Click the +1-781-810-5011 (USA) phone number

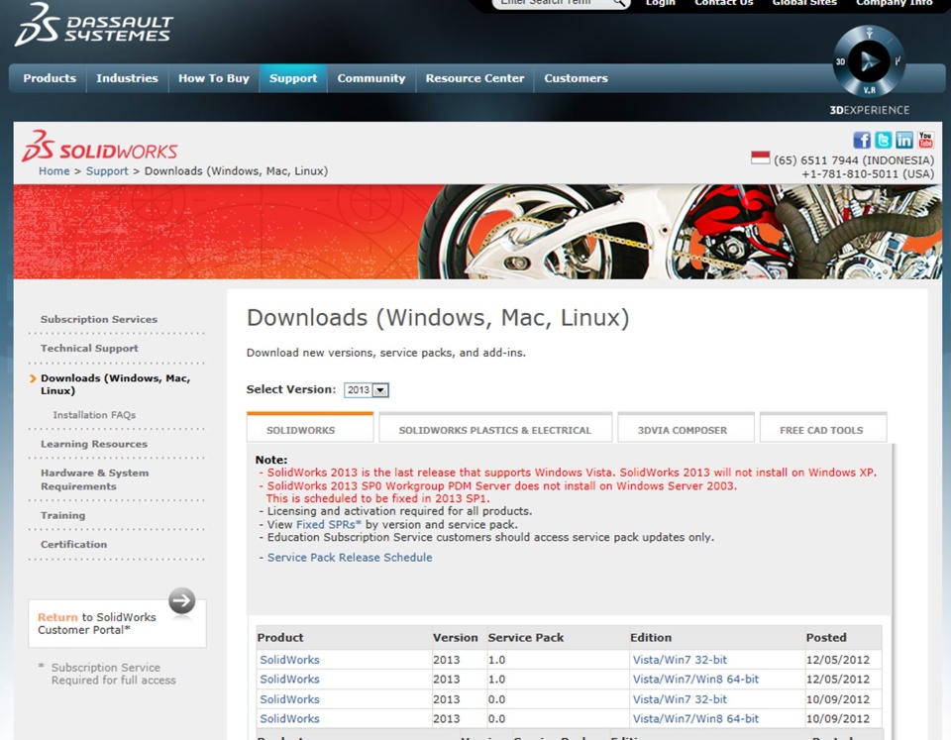[x=868, y=174]
